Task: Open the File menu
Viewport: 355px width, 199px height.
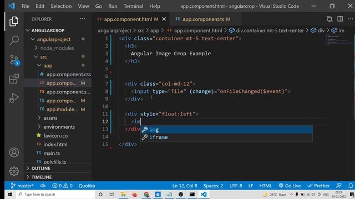Action: [x=26, y=6]
